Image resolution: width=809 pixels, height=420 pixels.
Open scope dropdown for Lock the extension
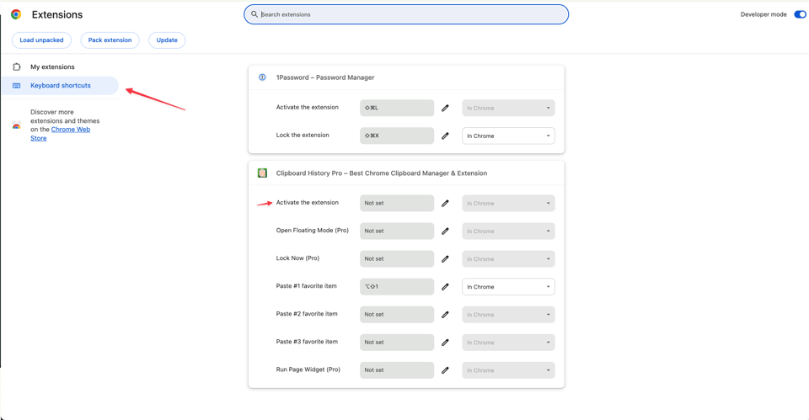(x=508, y=136)
